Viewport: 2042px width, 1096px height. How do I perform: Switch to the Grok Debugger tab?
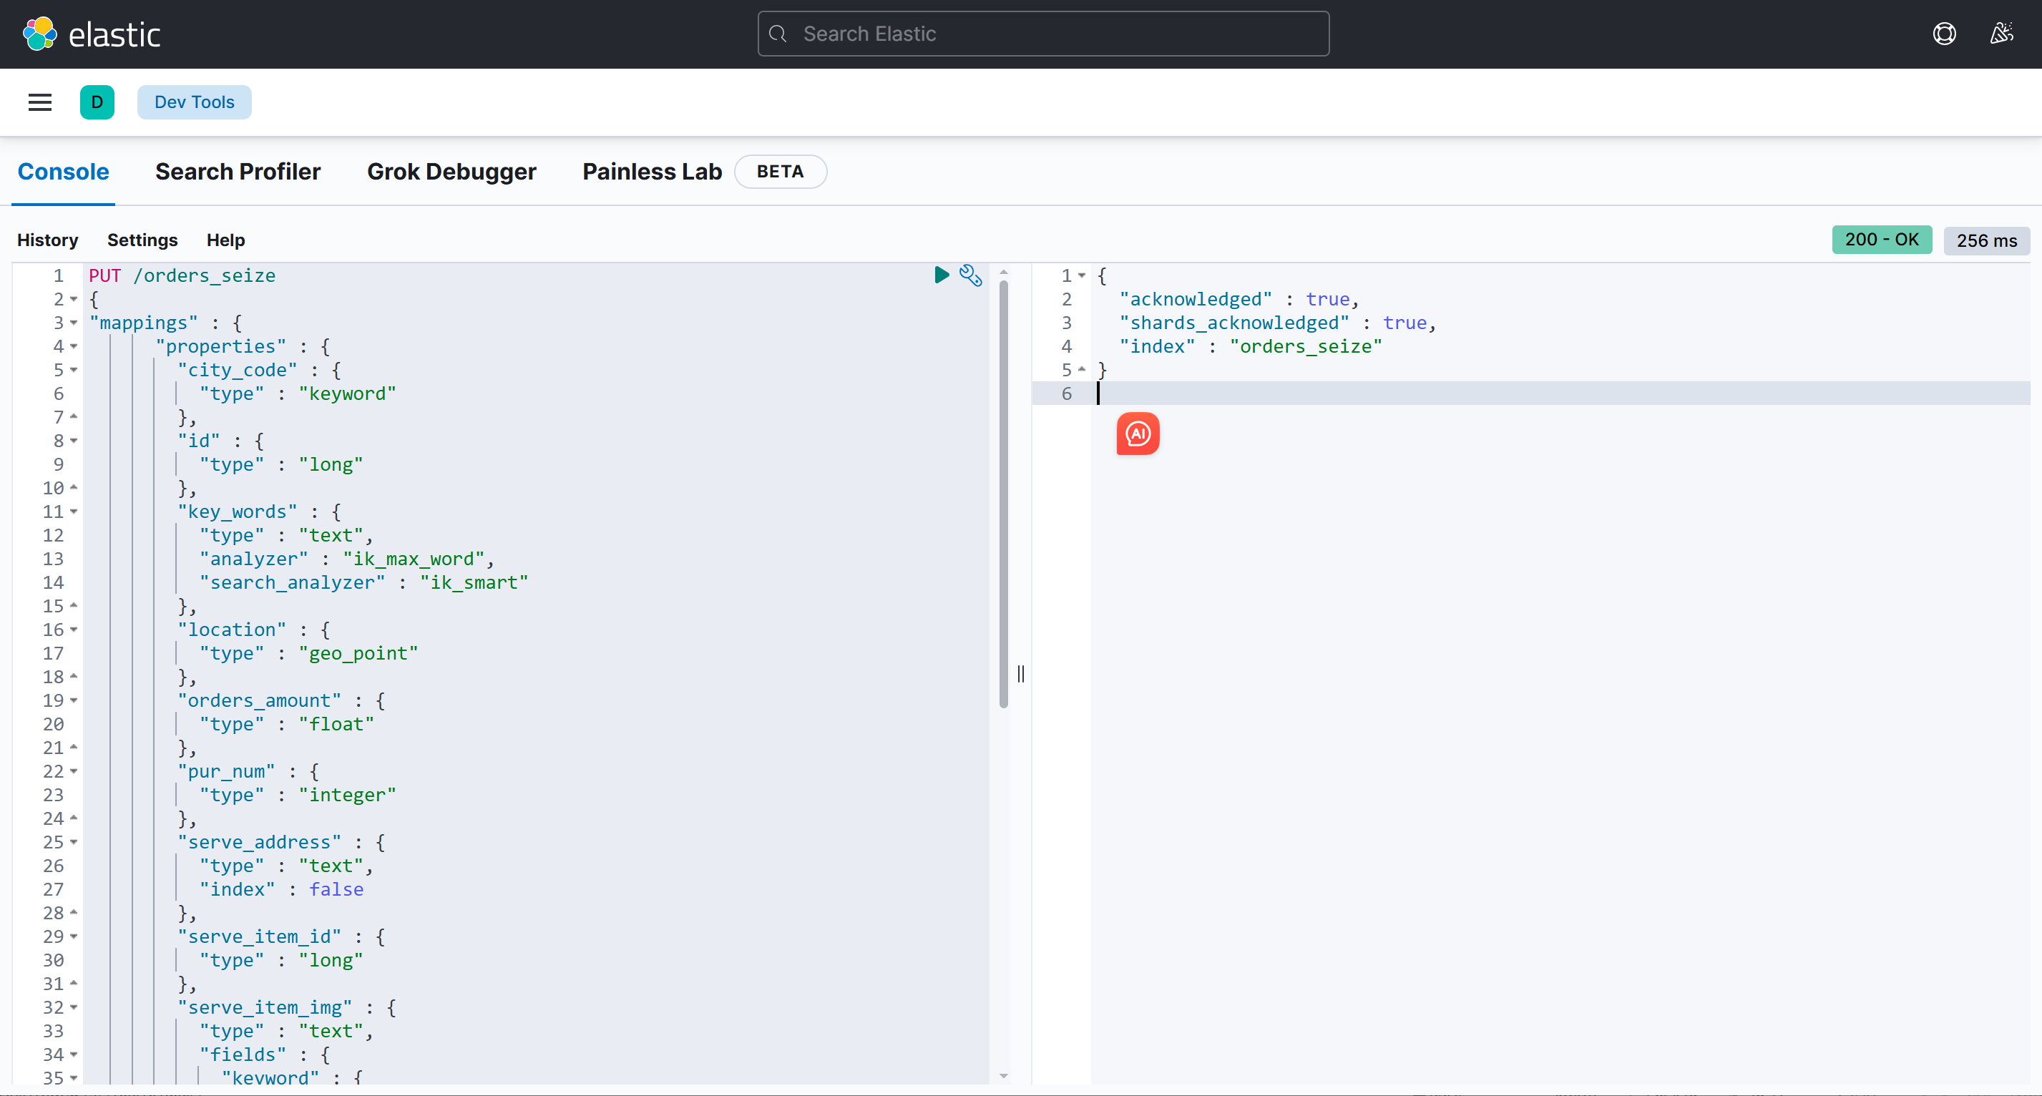(452, 172)
